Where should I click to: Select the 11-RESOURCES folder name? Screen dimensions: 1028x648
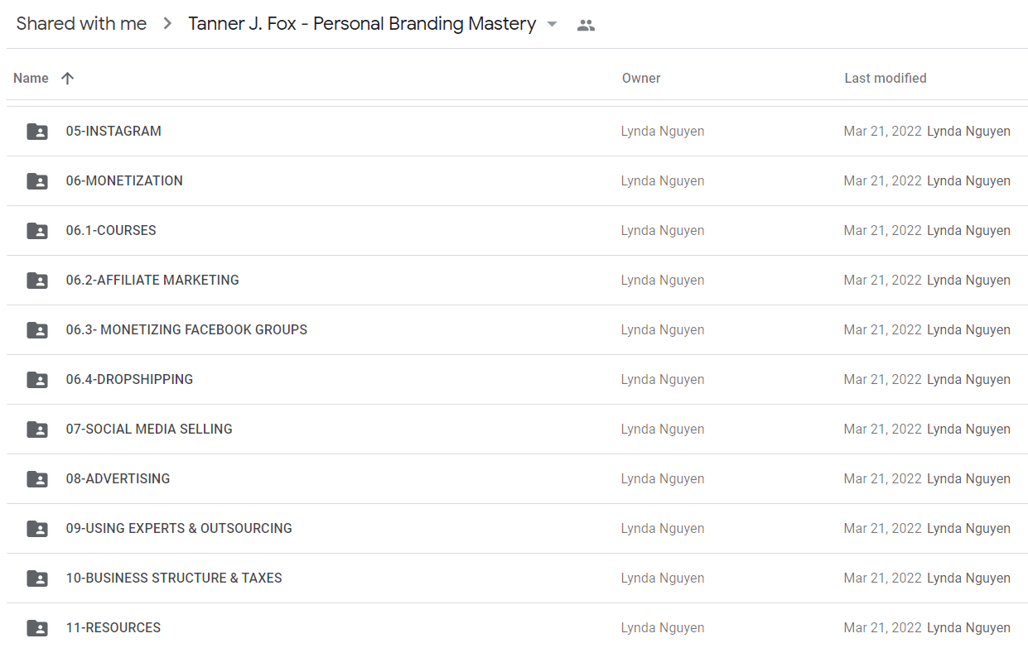coord(113,627)
